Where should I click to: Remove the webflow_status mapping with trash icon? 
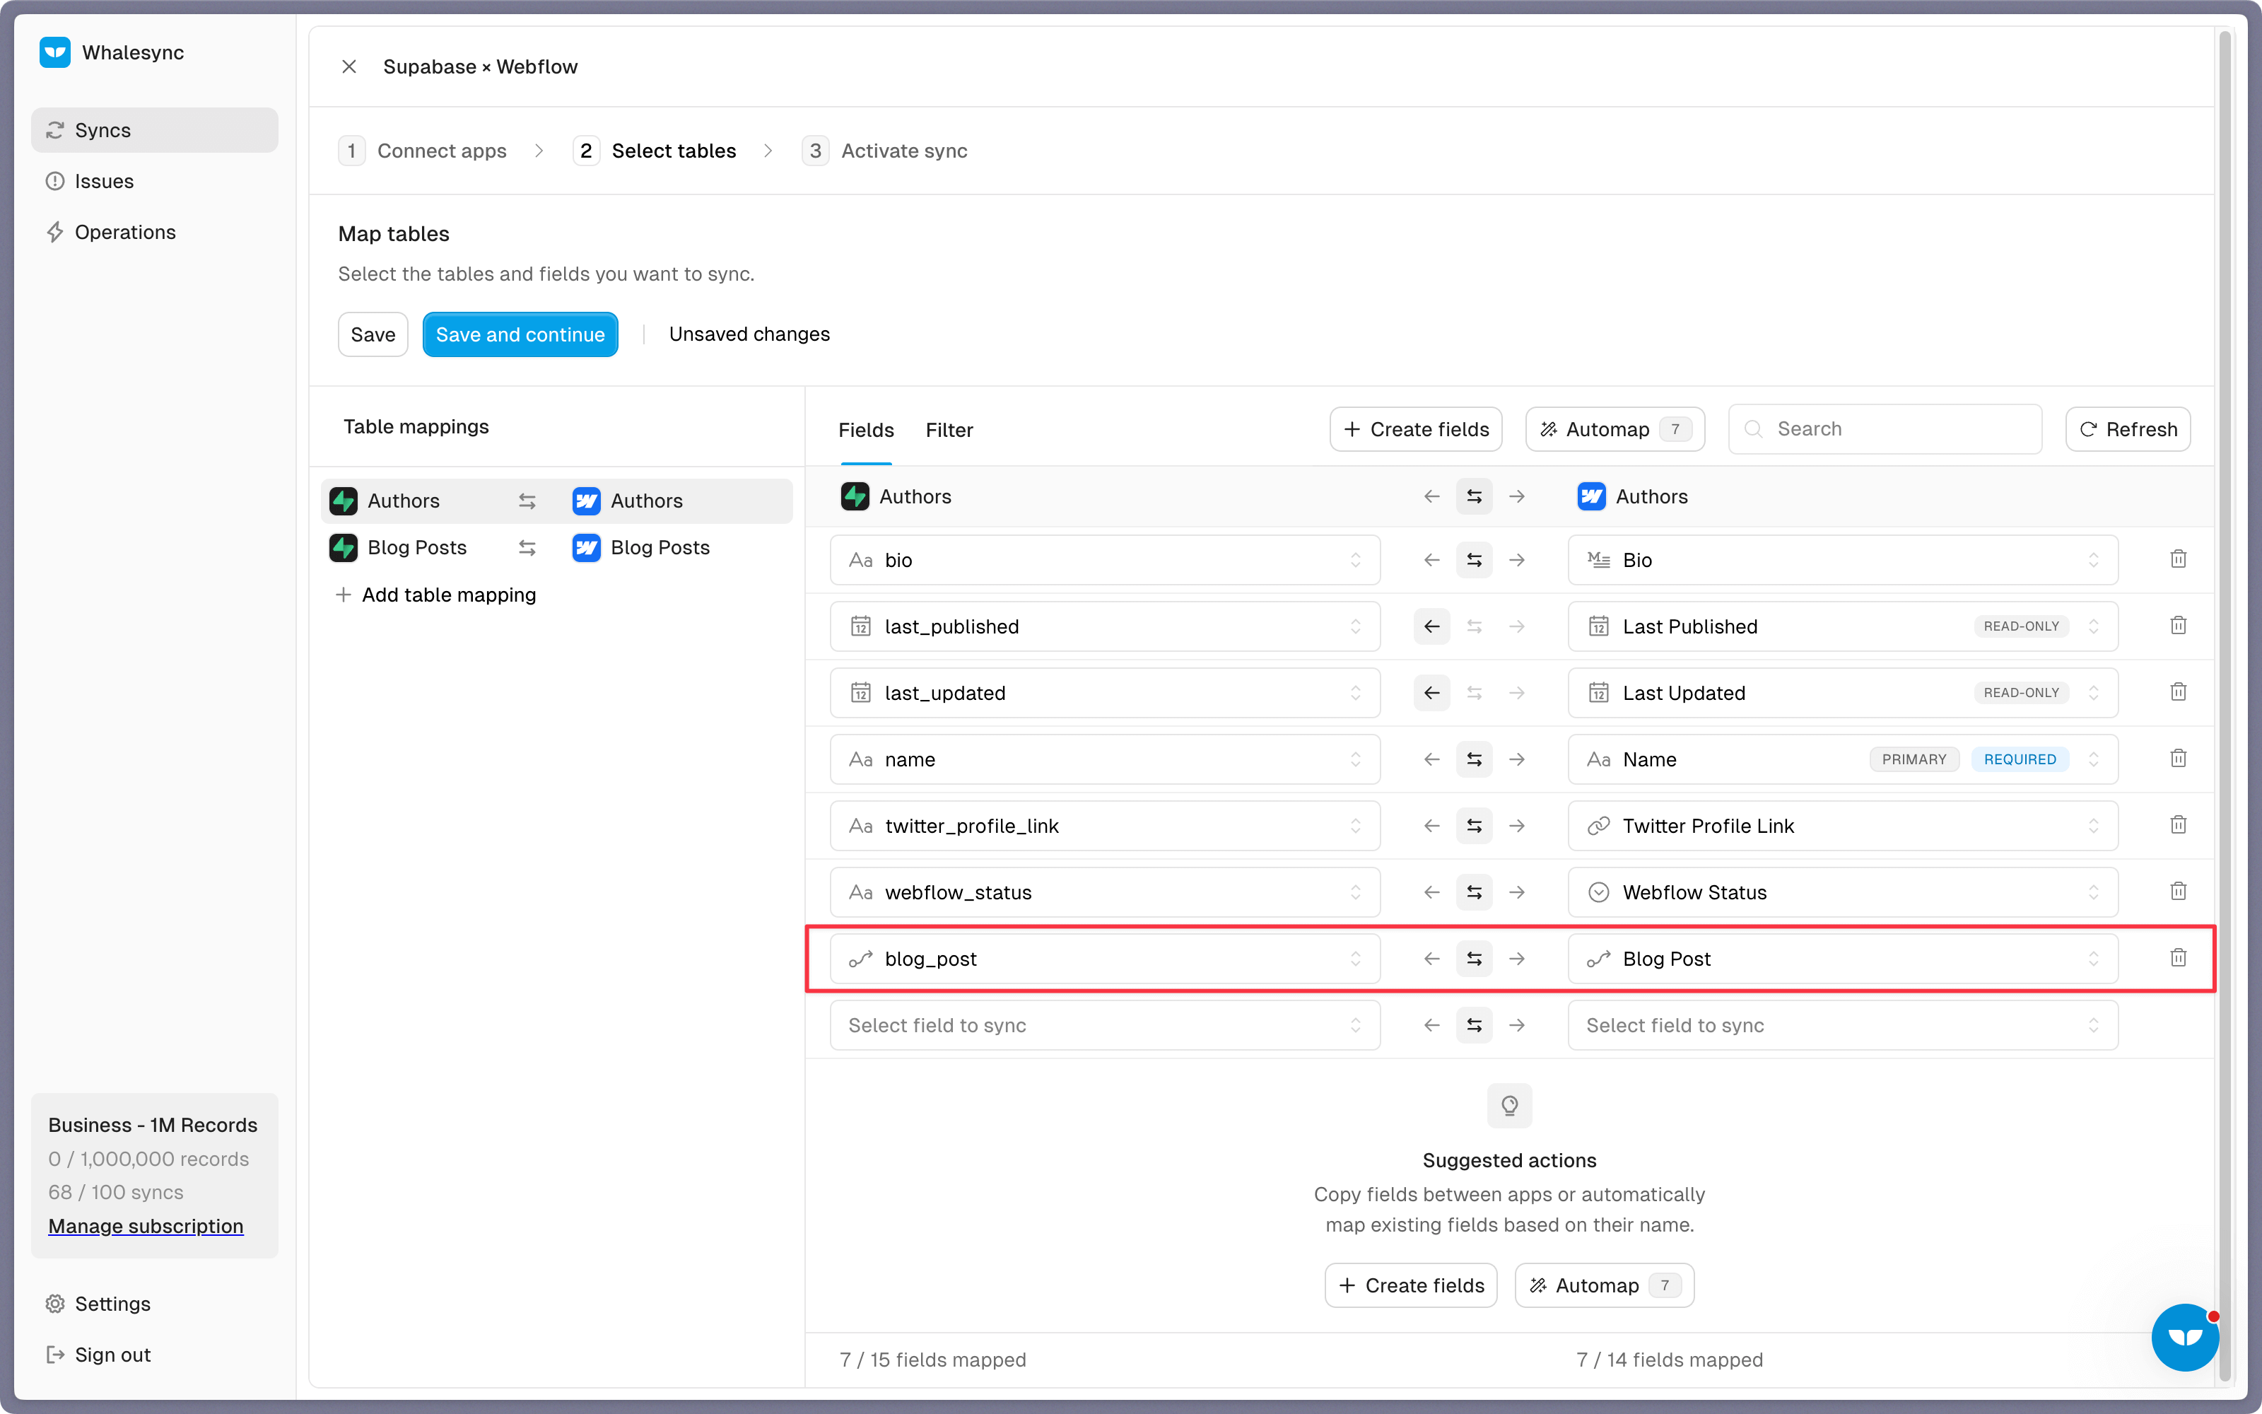coord(2178,892)
